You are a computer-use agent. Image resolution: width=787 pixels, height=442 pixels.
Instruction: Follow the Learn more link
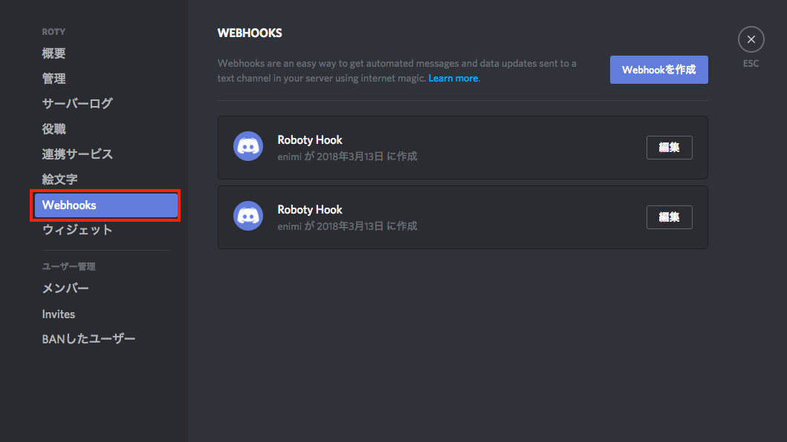pyautogui.click(x=453, y=78)
